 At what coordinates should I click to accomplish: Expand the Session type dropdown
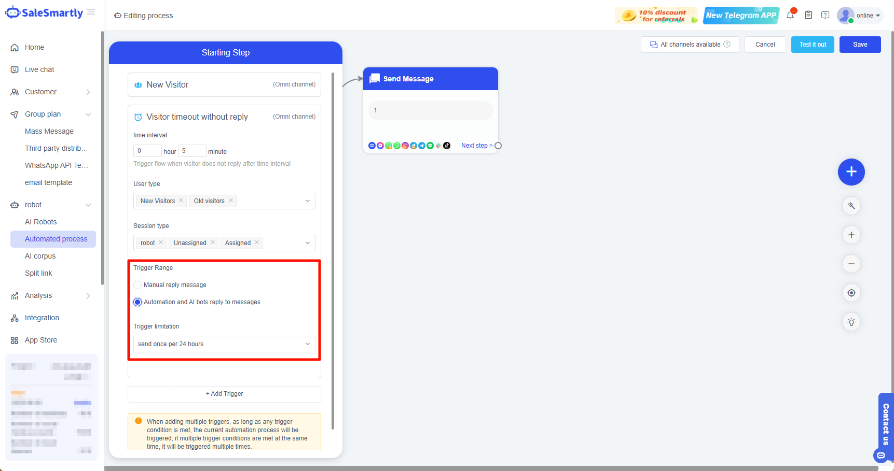307,243
